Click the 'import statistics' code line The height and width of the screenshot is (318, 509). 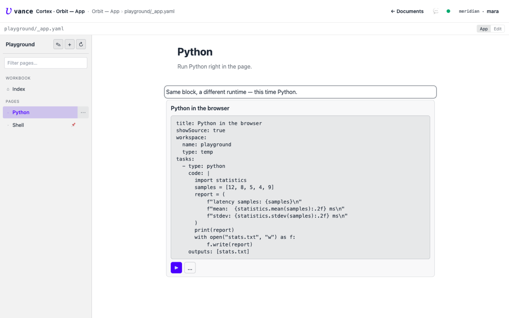(x=220, y=180)
